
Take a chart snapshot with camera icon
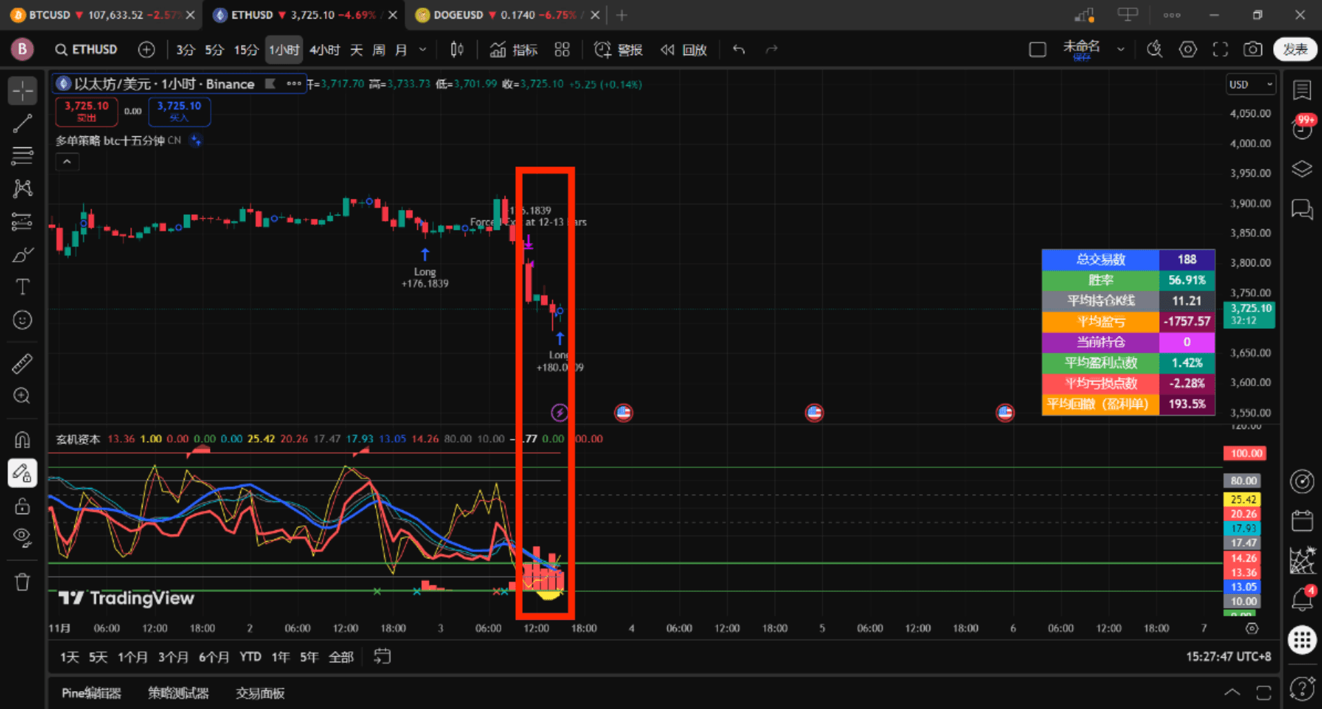click(1252, 50)
